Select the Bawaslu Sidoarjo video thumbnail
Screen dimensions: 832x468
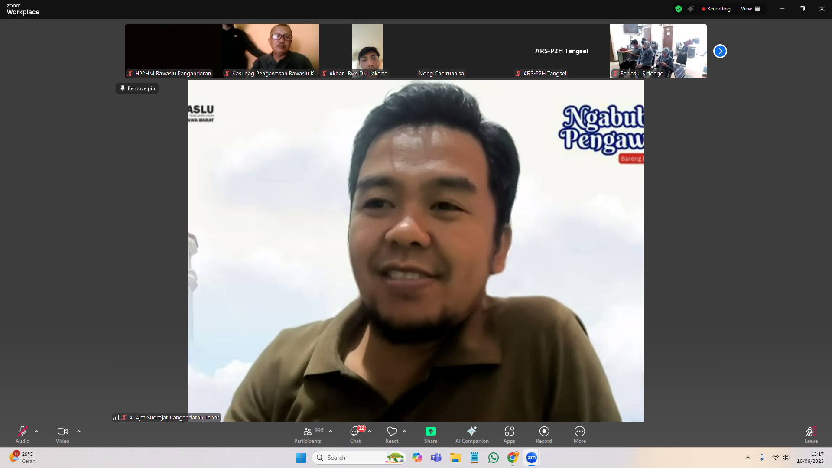click(x=658, y=51)
